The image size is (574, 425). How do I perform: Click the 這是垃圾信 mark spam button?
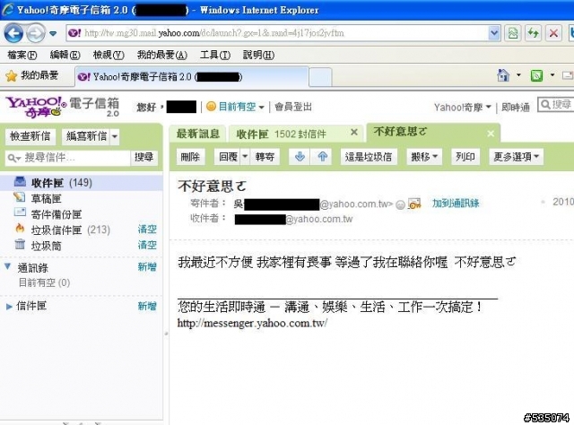point(369,157)
